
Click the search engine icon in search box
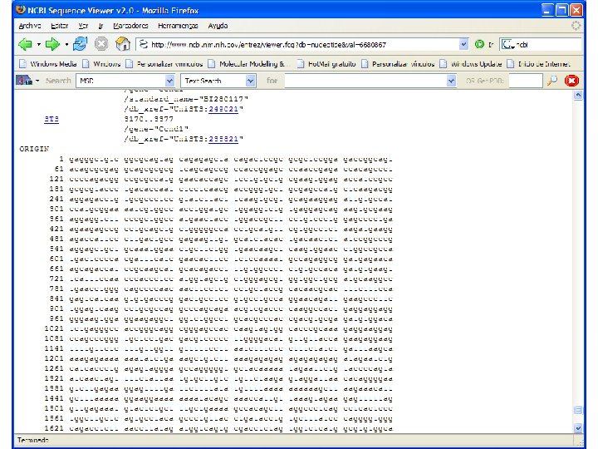pos(508,45)
